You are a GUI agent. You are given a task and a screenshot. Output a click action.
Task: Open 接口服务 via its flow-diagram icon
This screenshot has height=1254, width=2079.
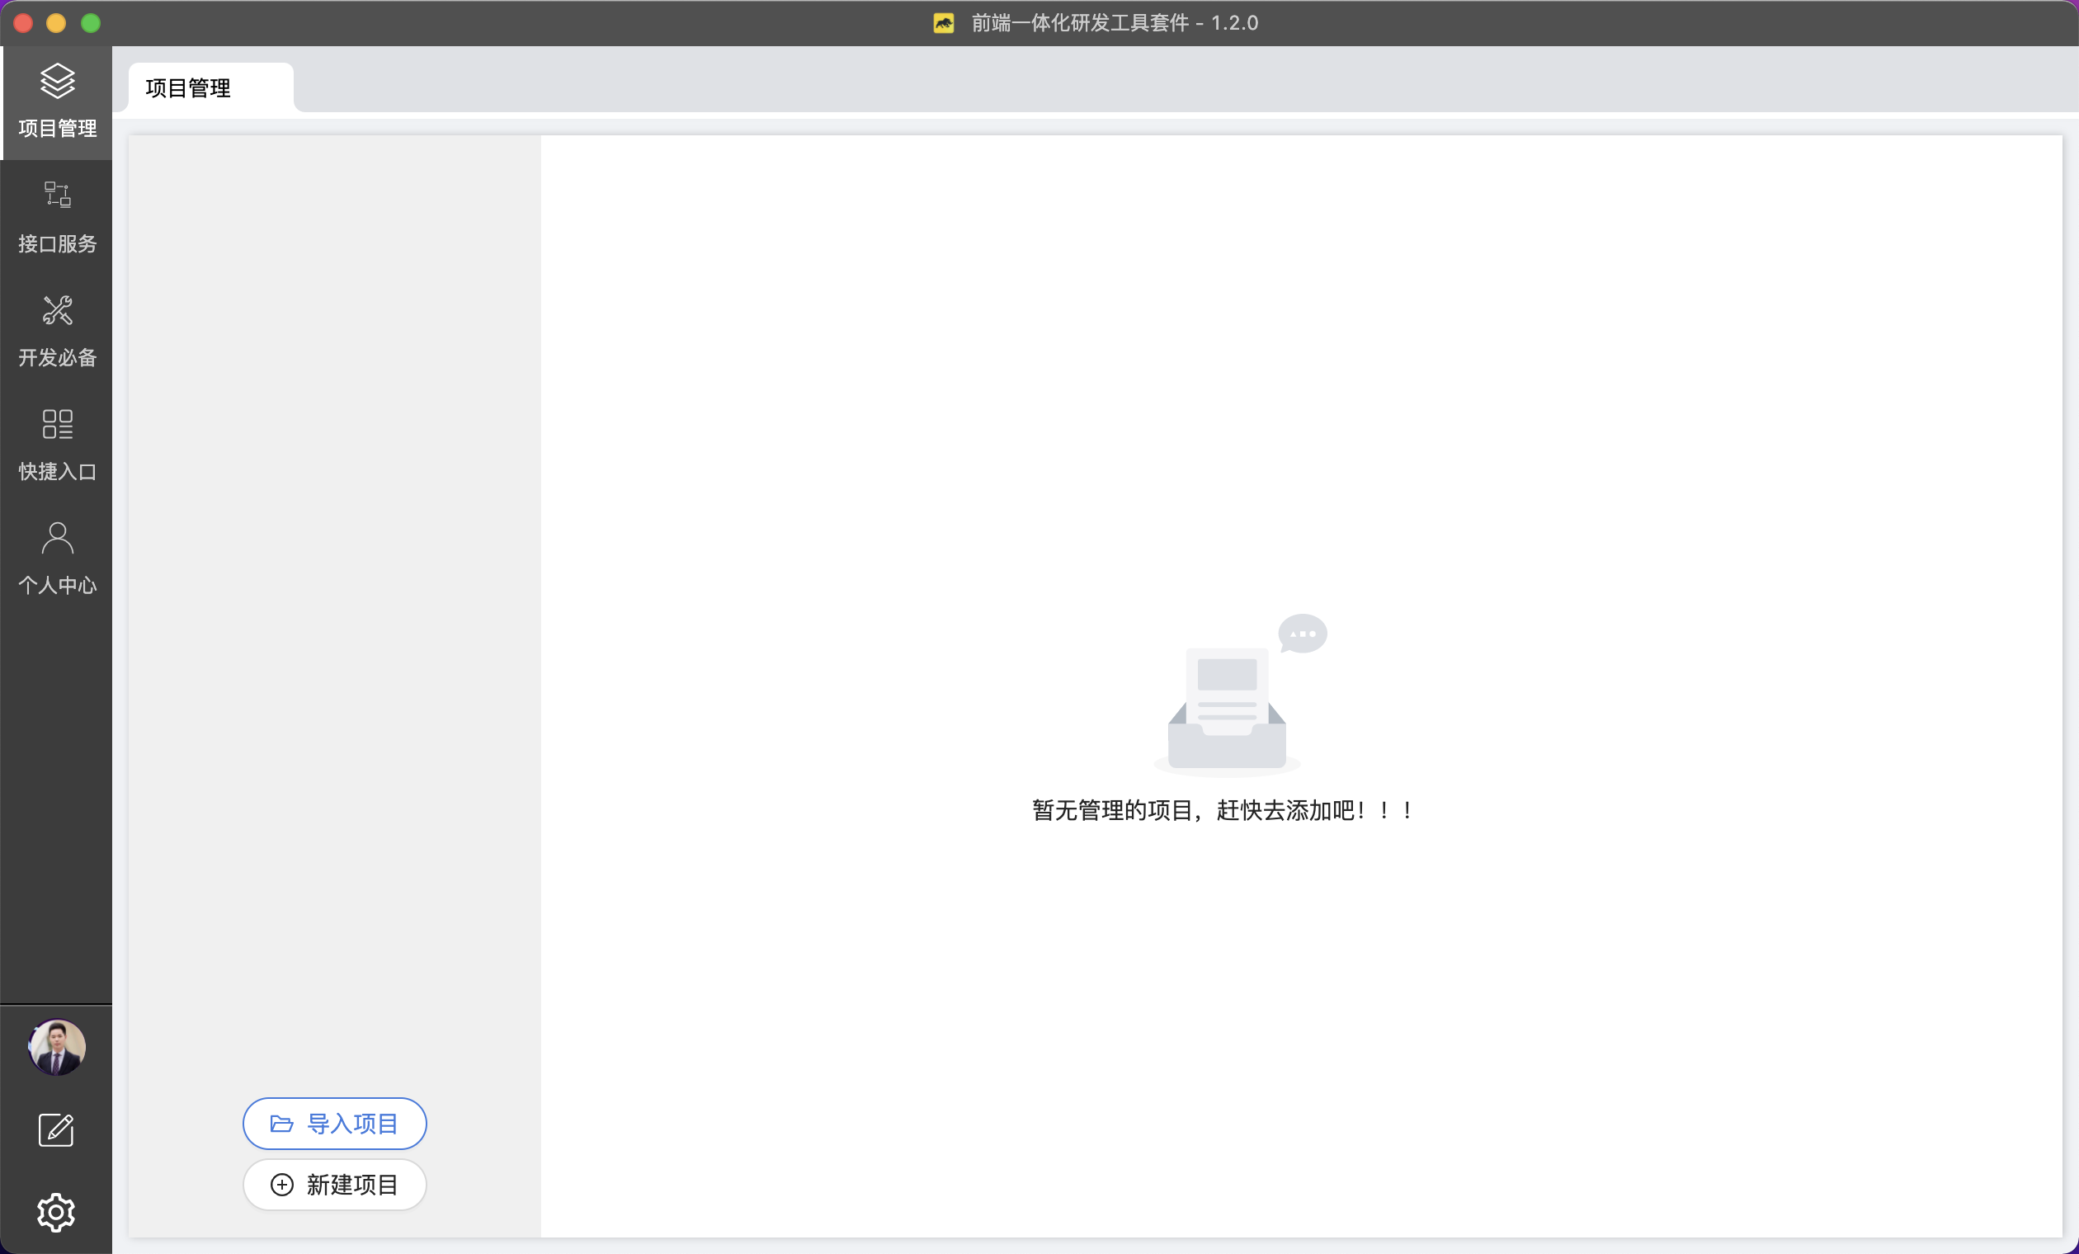point(58,195)
